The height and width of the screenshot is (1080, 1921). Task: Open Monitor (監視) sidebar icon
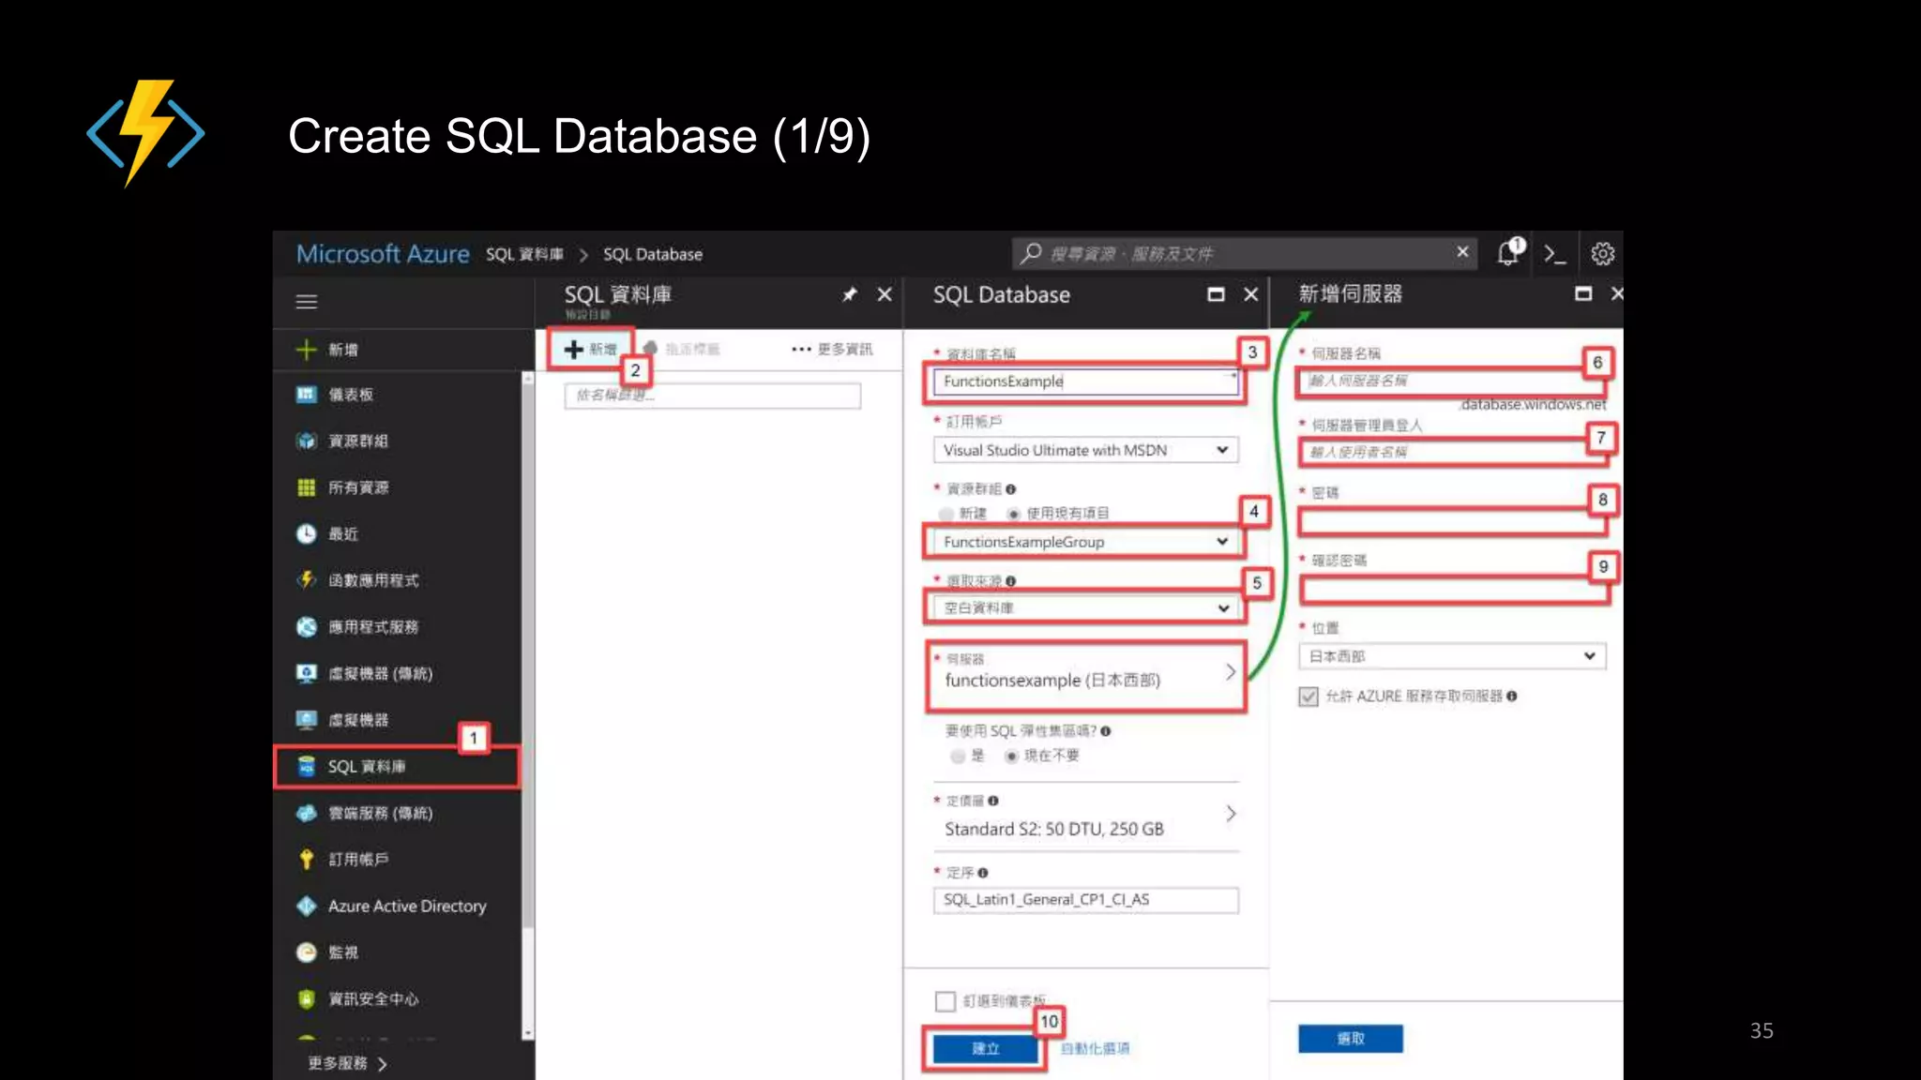pyautogui.click(x=306, y=952)
